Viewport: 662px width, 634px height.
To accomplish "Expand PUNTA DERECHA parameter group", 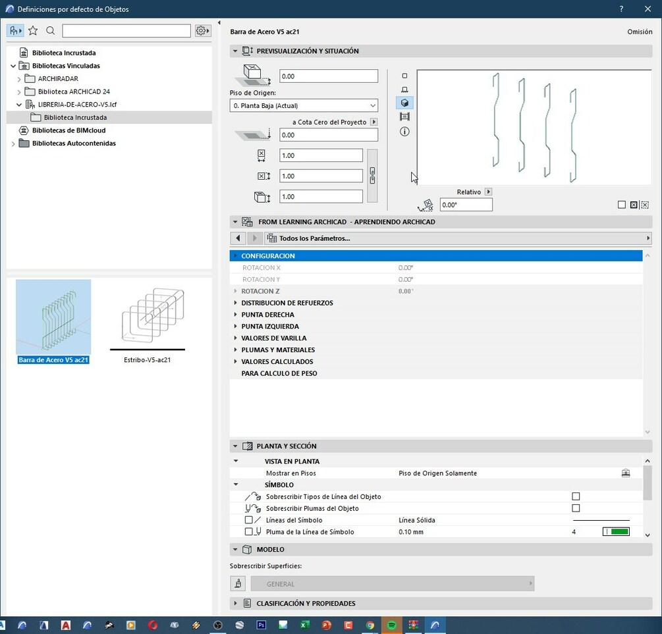I will click(236, 315).
